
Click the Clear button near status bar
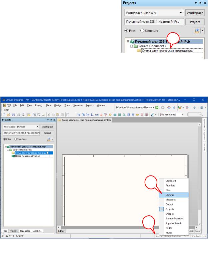tap(198, 231)
